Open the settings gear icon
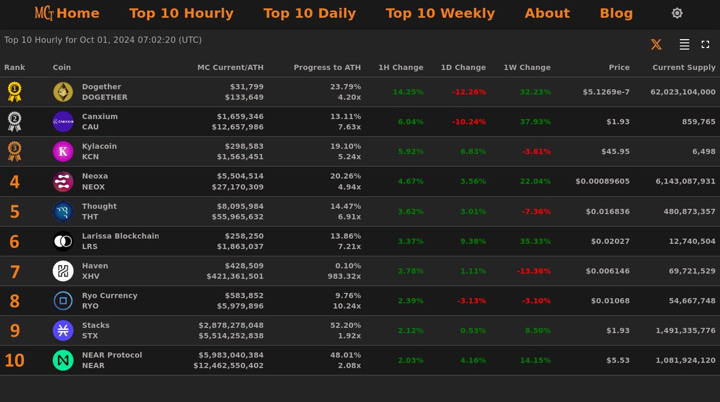Viewport: 720px width, 402px height. pos(677,13)
